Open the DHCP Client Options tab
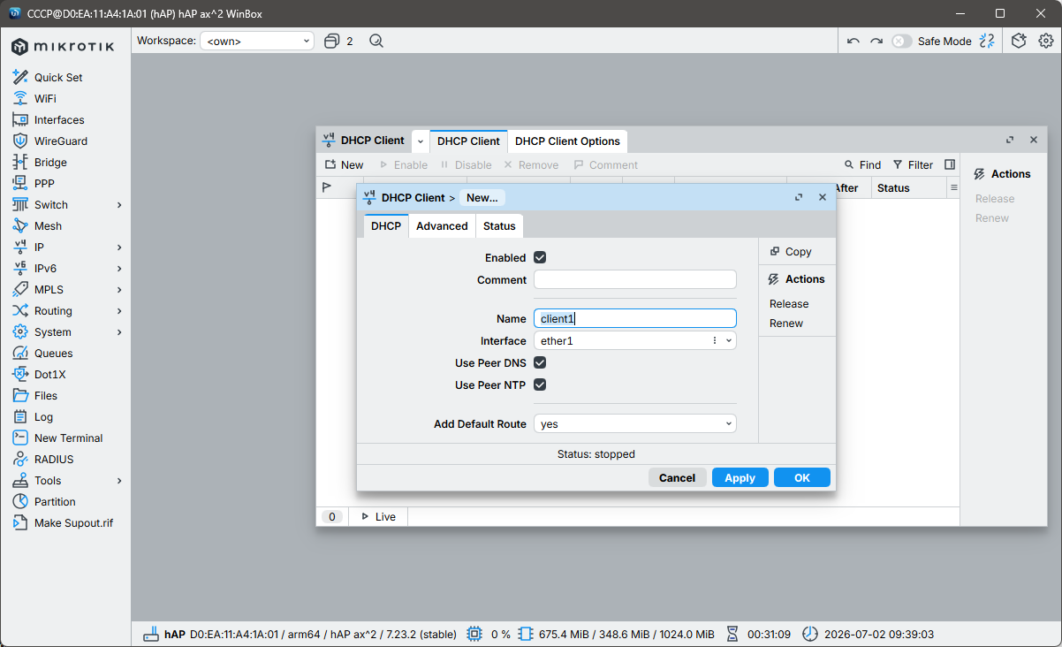This screenshot has width=1062, height=647. click(567, 141)
